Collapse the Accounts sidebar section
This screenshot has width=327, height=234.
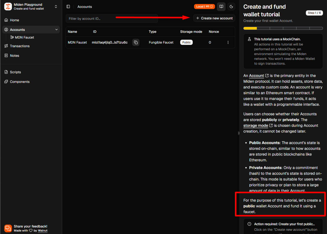click(56, 30)
